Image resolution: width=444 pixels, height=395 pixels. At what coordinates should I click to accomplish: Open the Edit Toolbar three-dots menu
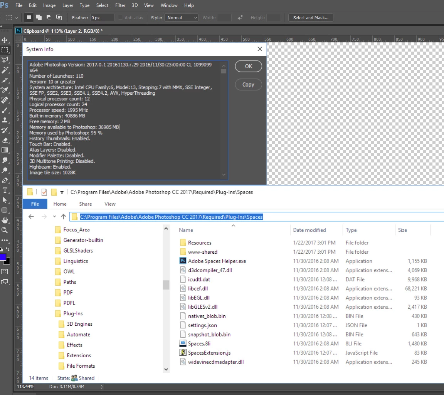pyautogui.click(x=5, y=240)
